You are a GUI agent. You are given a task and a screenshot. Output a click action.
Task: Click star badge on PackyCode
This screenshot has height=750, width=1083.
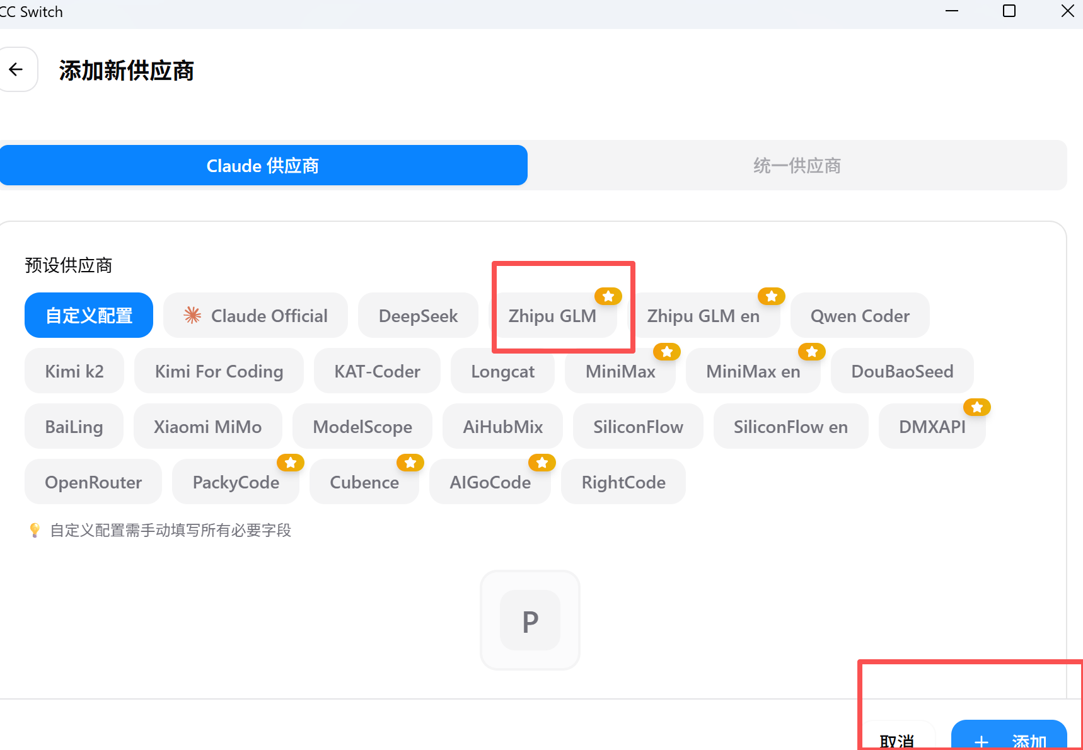click(291, 463)
